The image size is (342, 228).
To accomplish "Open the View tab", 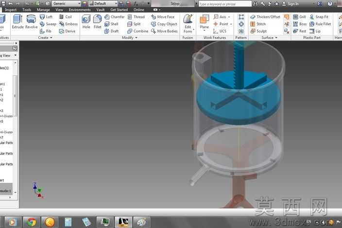I will click(59, 10).
